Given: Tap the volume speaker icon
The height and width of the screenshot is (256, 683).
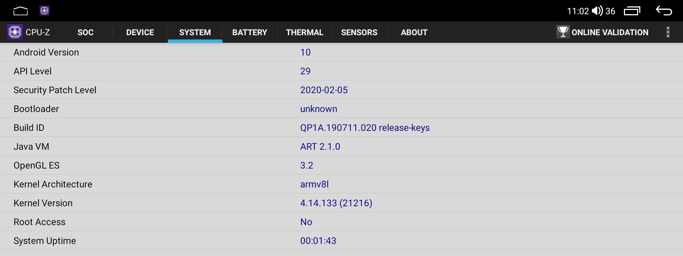Looking at the screenshot, I should click(x=598, y=11).
